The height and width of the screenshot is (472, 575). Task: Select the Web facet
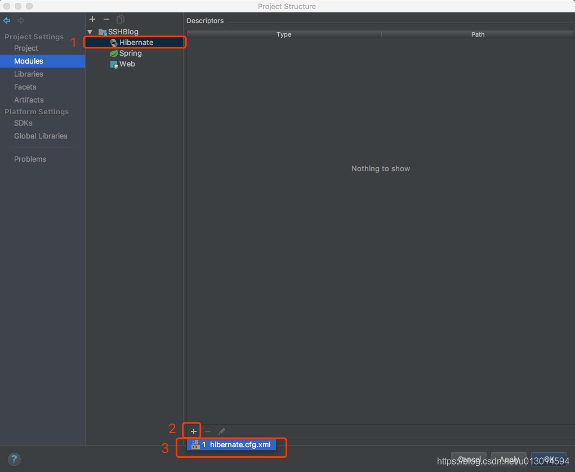(122, 64)
